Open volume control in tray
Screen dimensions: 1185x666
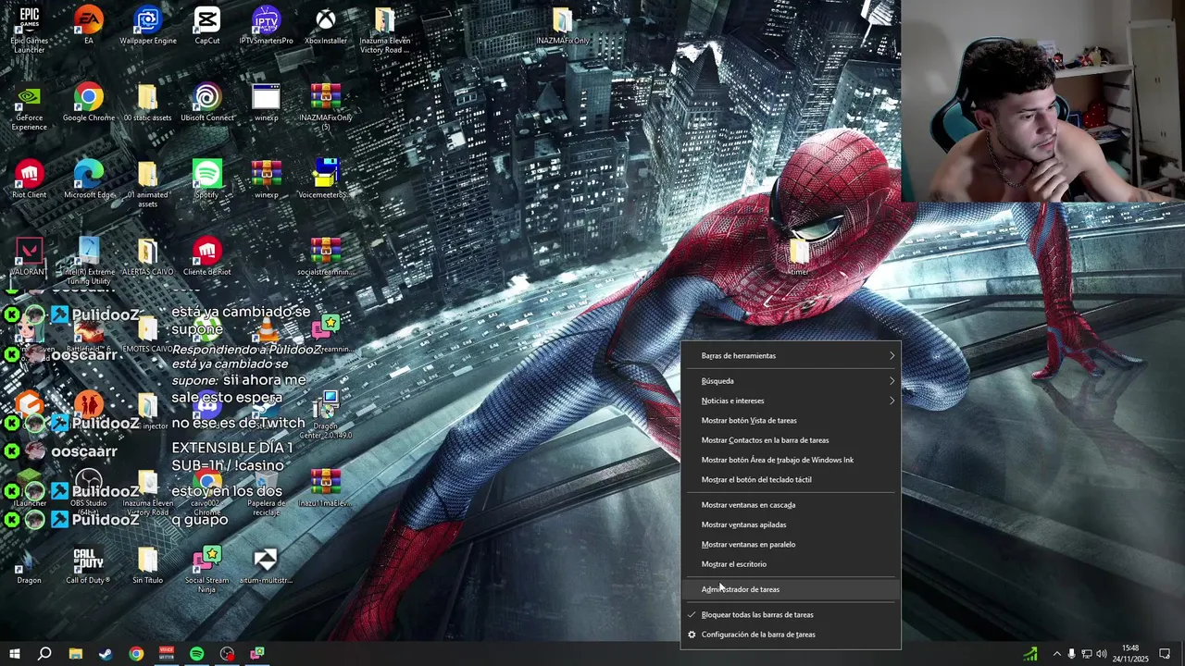[1102, 654]
